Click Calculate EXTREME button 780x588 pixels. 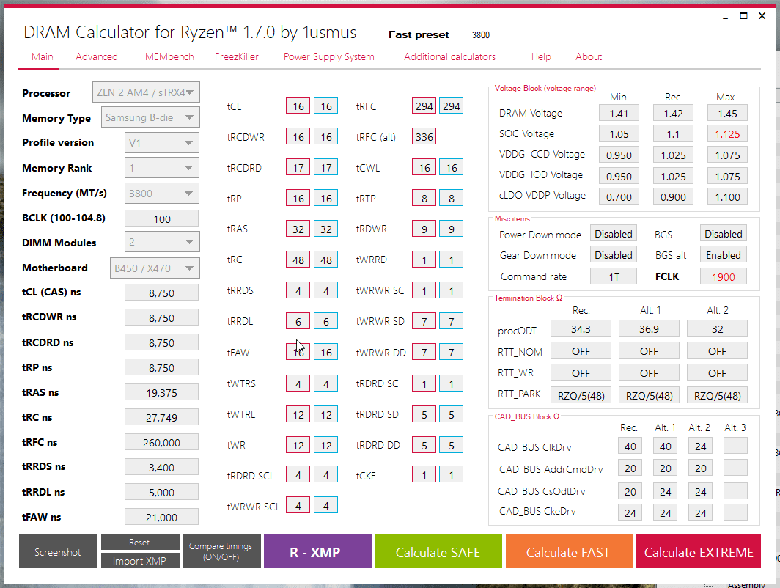click(699, 551)
